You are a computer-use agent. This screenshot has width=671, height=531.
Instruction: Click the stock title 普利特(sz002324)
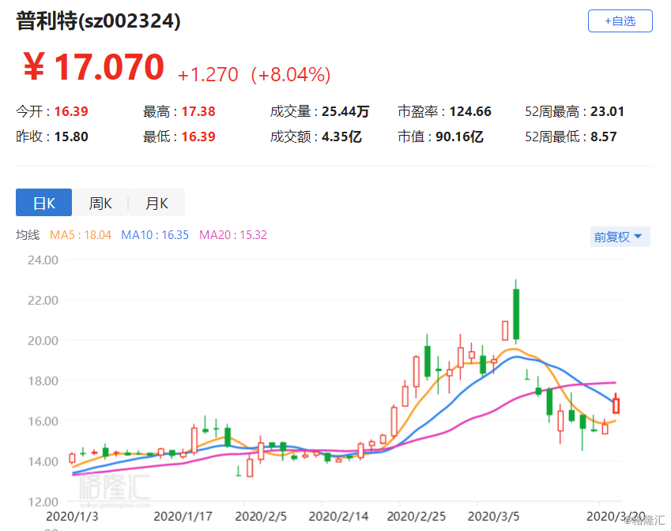[x=99, y=21]
